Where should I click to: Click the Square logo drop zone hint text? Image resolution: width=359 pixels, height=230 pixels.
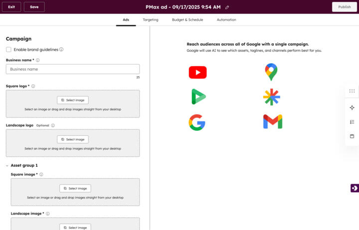tap(73, 110)
